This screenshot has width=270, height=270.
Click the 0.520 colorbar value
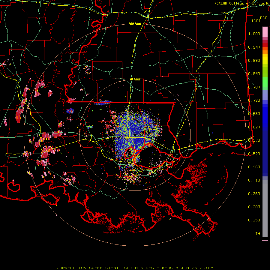[x=254, y=154]
